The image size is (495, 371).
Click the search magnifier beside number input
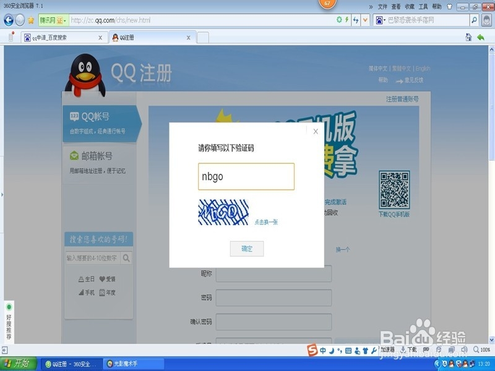126,258
